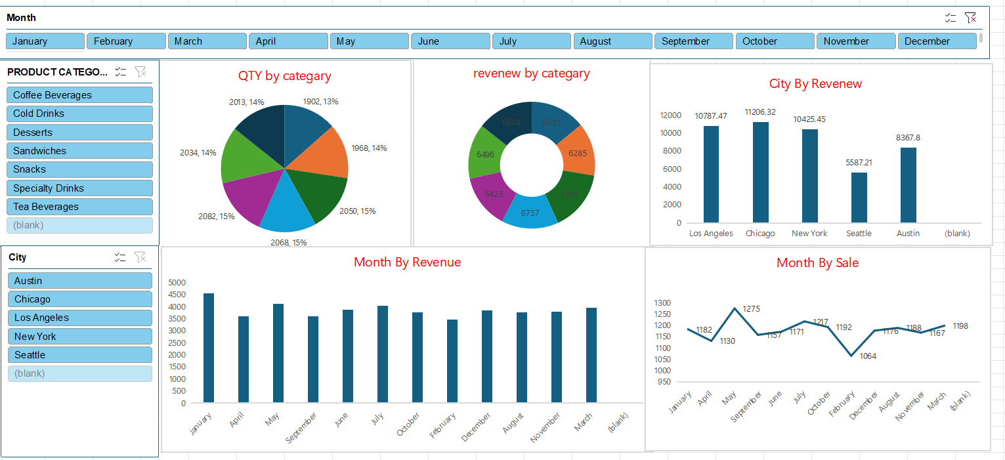Select October in the Month slicer
Screen dimensions: 1005x460
tap(775, 41)
